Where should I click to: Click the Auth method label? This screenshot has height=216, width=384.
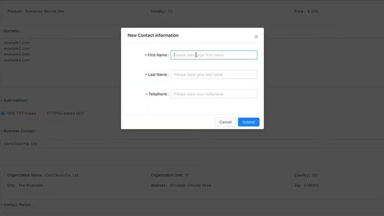click(x=16, y=100)
